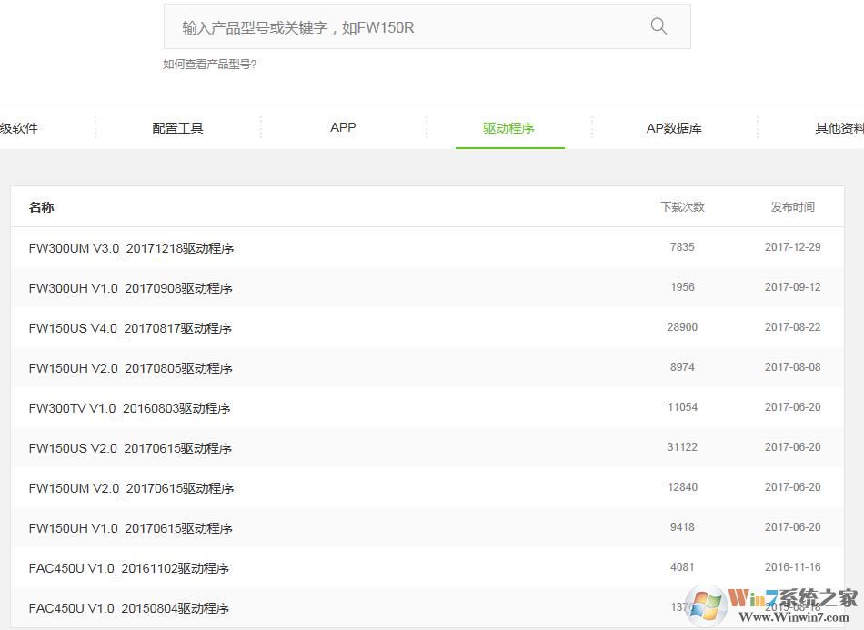
Task: Click the 发布时间 column header
Action: point(792,207)
